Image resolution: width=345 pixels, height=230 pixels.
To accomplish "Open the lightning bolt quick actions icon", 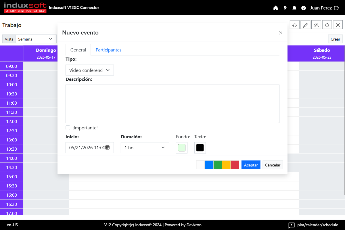I will 285,8.
